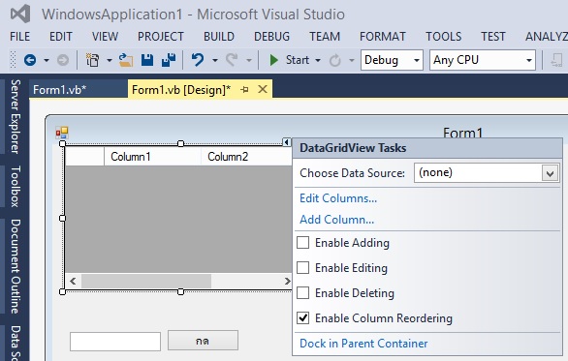The width and height of the screenshot is (568, 361).
Task: Collapse DataGridView smart tag arrow glyph
Action: tap(286, 142)
